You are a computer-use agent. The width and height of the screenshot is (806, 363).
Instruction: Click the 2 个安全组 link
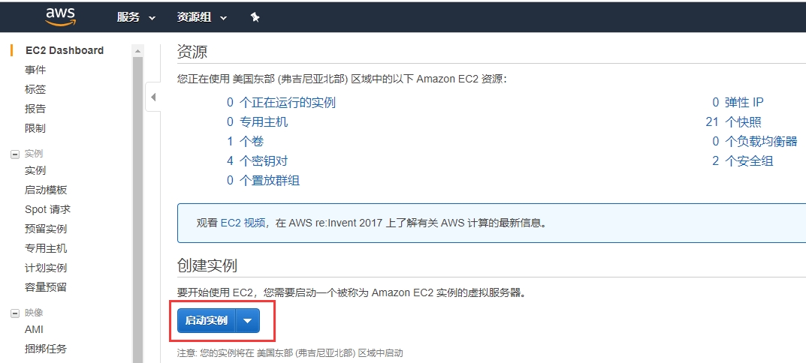pyautogui.click(x=742, y=160)
